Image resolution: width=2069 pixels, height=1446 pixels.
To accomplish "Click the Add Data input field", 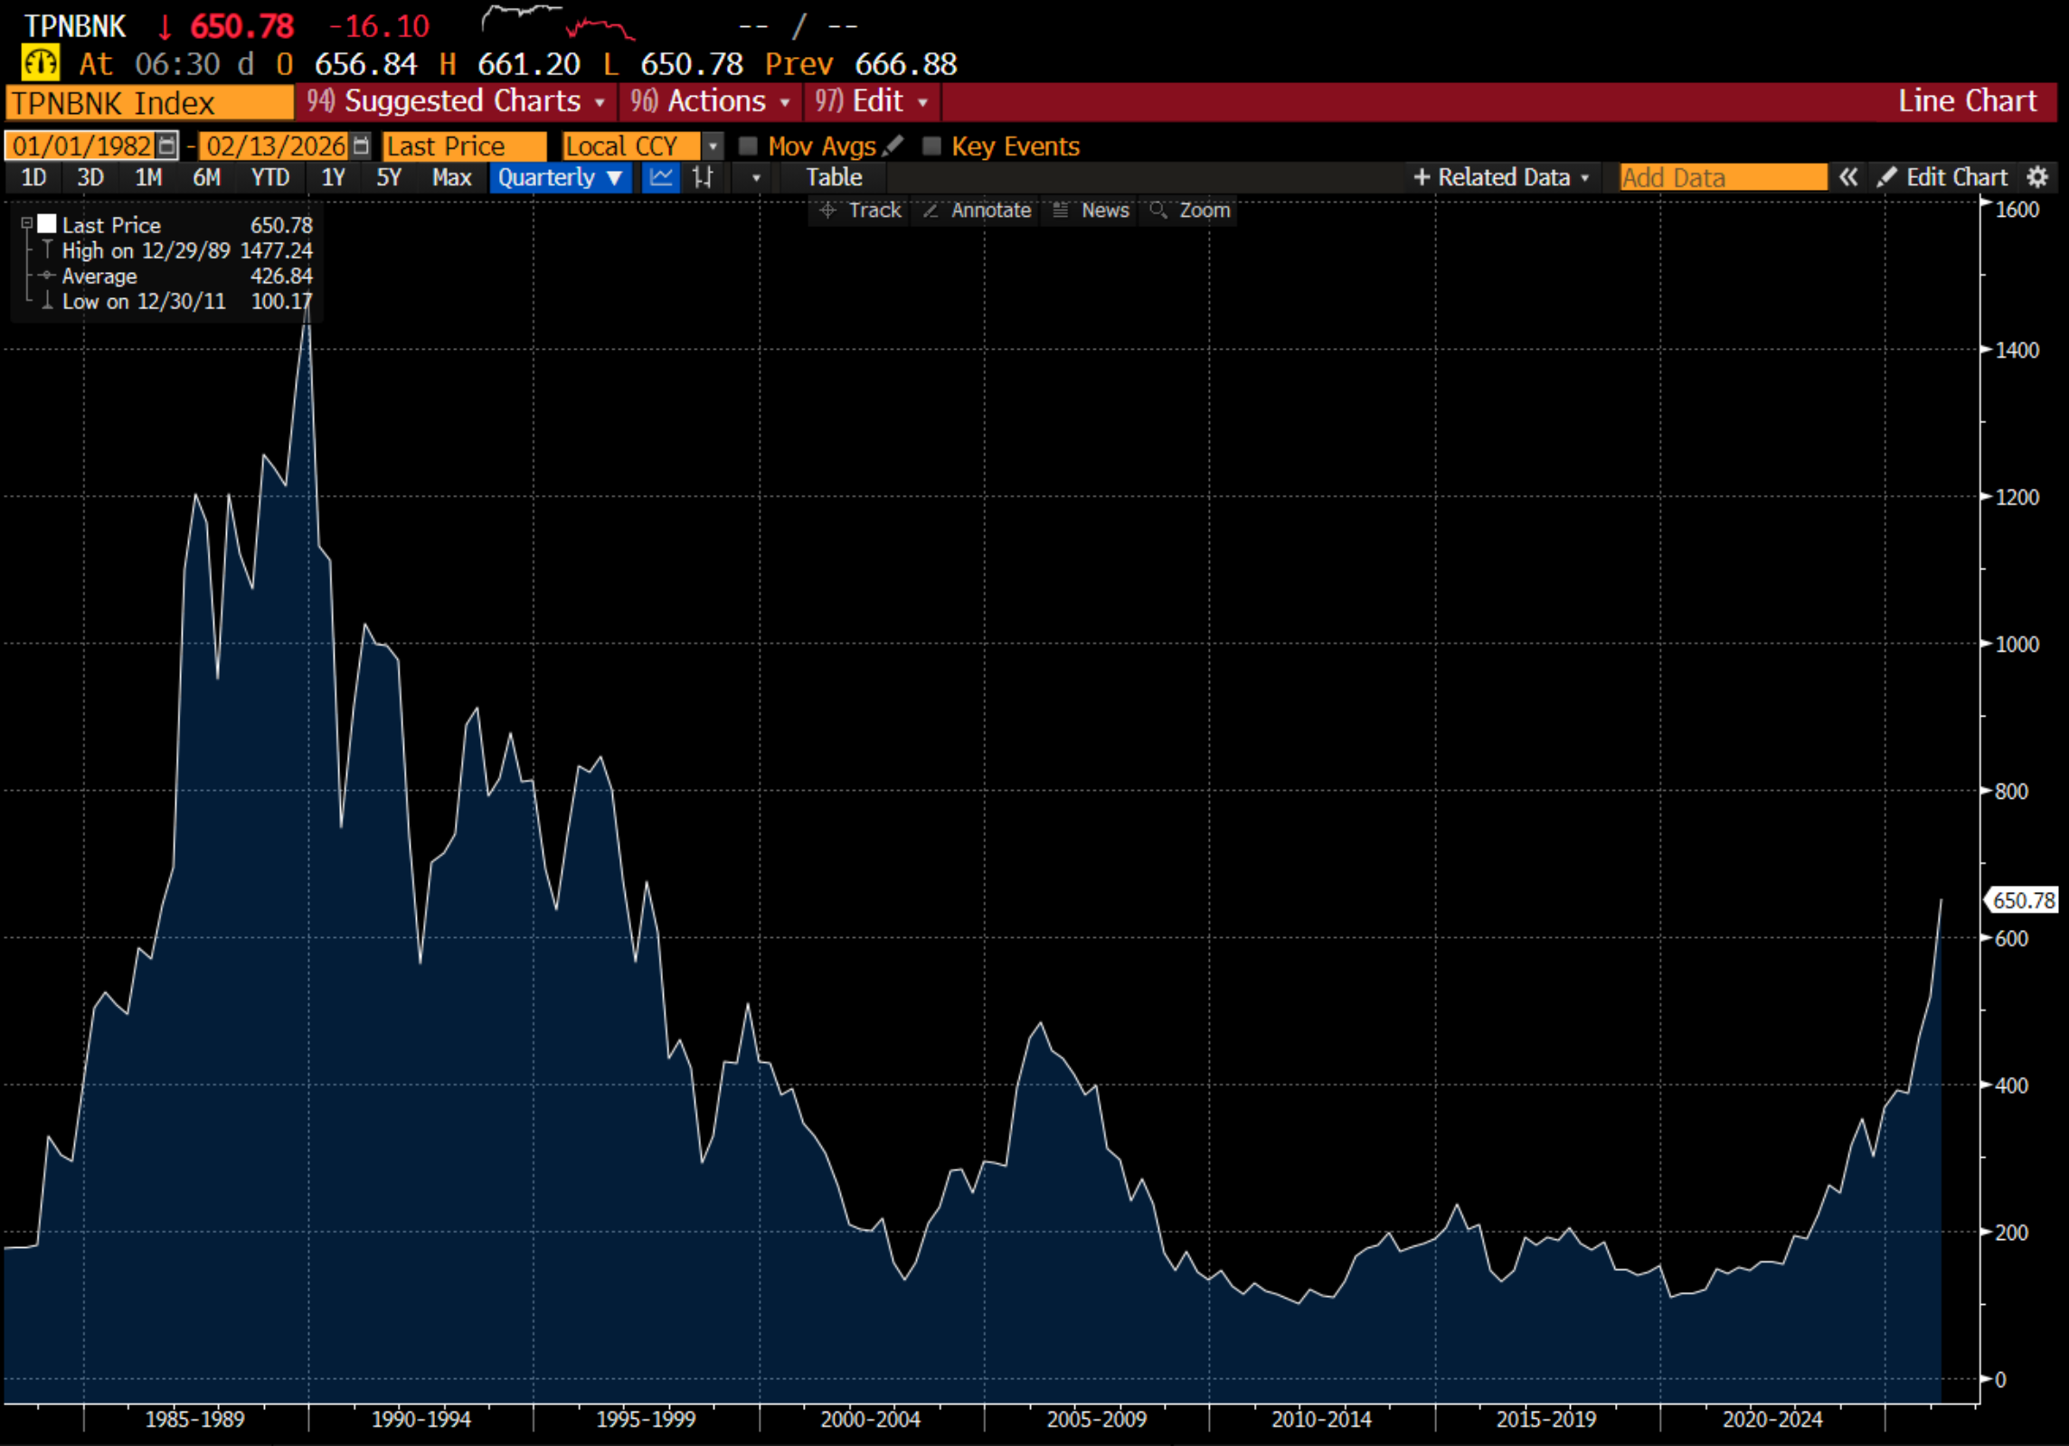I will (1722, 177).
